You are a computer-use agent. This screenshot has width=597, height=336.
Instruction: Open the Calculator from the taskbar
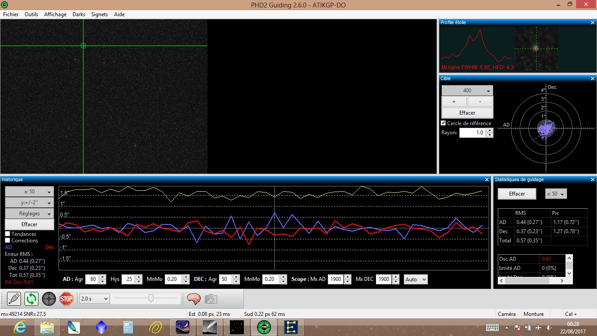point(128,327)
